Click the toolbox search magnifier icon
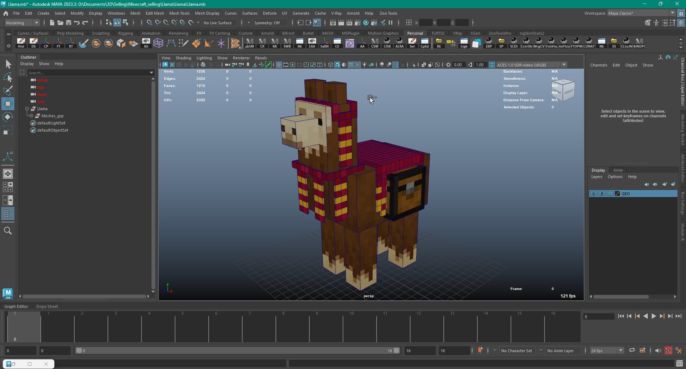The width and height of the screenshot is (686, 369). point(8,231)
